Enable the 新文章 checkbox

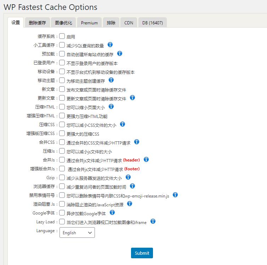click(62, 89)
